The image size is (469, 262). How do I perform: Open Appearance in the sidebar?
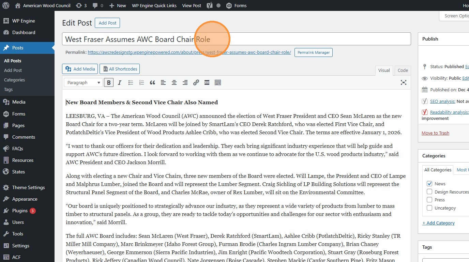point(27,199)
